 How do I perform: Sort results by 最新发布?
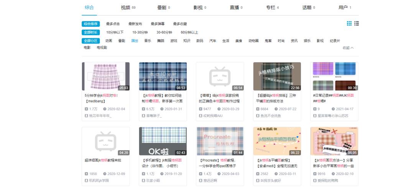[135, 24]
